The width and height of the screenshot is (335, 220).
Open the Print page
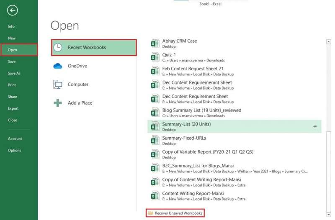click(x=19, y=85)
